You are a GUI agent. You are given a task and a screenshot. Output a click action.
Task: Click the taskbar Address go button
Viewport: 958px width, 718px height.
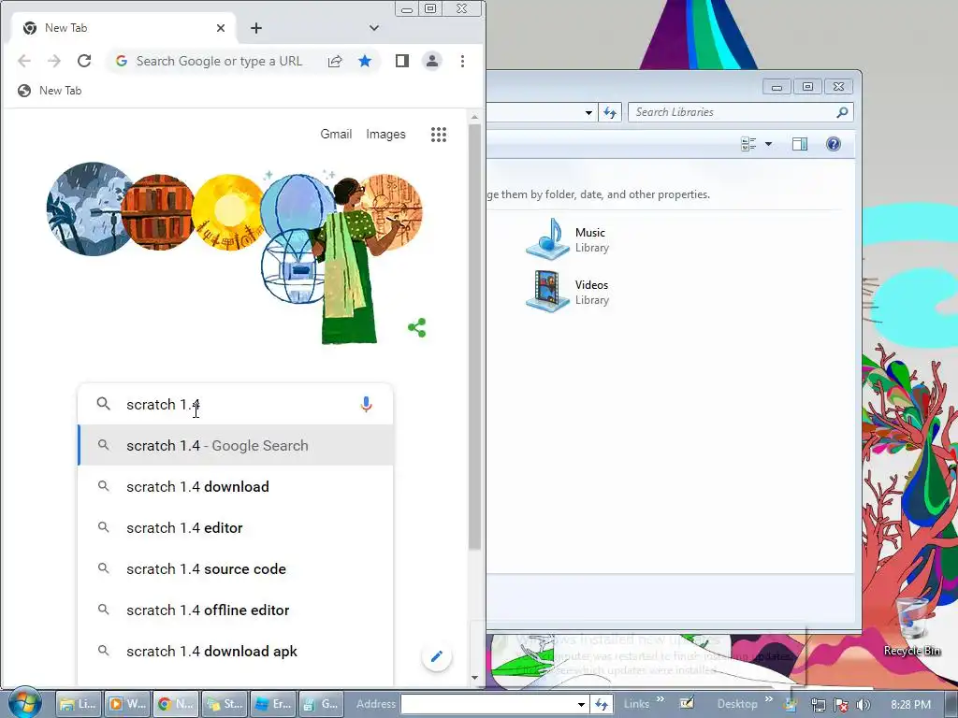pos(602,704)
